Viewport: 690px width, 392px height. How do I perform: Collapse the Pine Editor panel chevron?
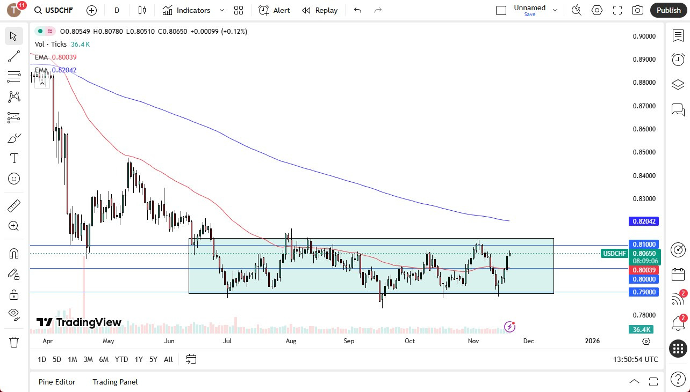634,381
